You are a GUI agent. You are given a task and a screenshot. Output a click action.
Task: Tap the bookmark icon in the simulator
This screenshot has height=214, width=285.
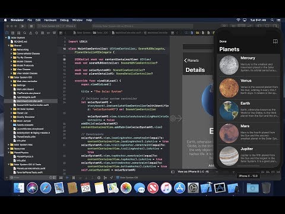[x=275, y=41]
